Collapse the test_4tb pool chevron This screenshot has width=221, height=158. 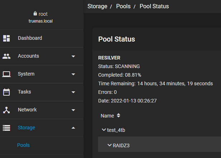pyautogui.click(x=104, y=130)
